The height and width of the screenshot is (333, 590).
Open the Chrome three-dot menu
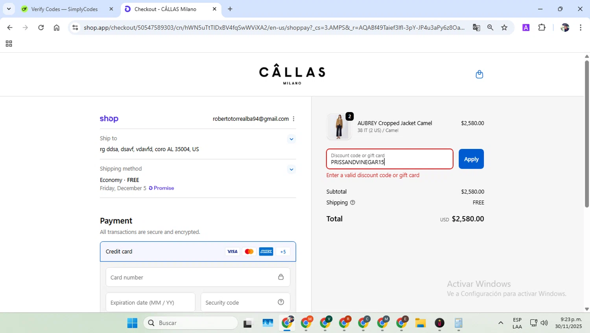point(581,28)
